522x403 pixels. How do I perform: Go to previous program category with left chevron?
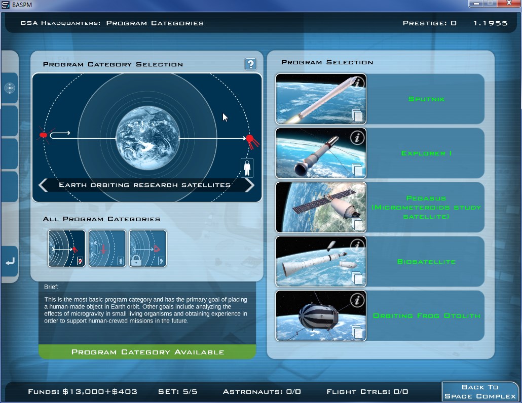pos(43,185)
